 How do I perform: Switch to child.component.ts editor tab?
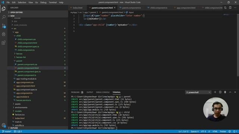(x=158, y=7)
